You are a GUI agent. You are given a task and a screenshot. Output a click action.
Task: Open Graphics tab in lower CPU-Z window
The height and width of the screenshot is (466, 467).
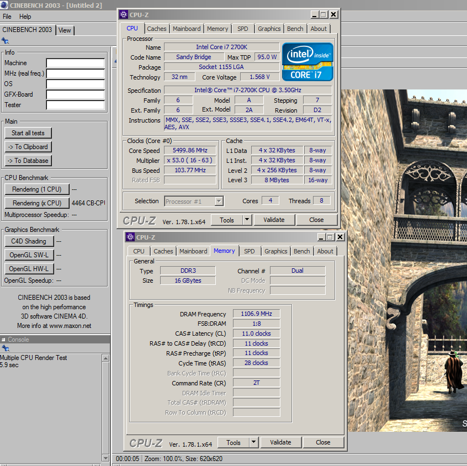pyautogui.click(x=276, y=251)
